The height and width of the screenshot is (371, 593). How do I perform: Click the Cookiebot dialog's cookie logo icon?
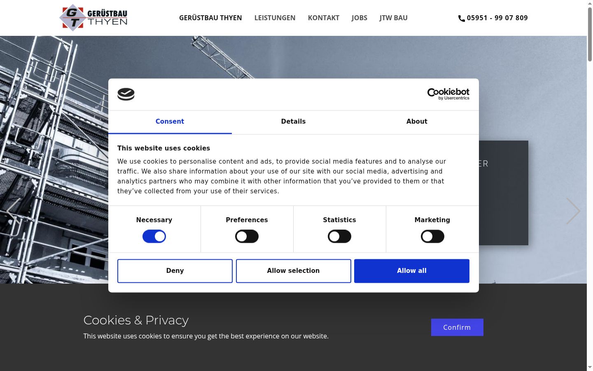click(x=126, y=94)
